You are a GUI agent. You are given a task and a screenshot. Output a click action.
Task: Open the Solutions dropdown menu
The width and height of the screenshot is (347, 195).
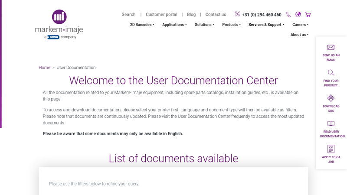204,25
